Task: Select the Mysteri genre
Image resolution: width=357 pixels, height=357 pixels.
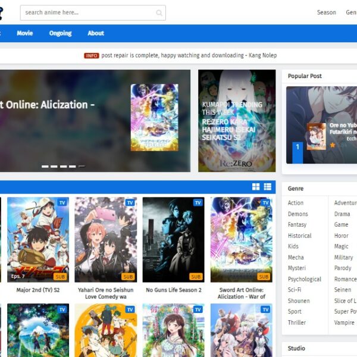Action: click(x=297, y=268)
